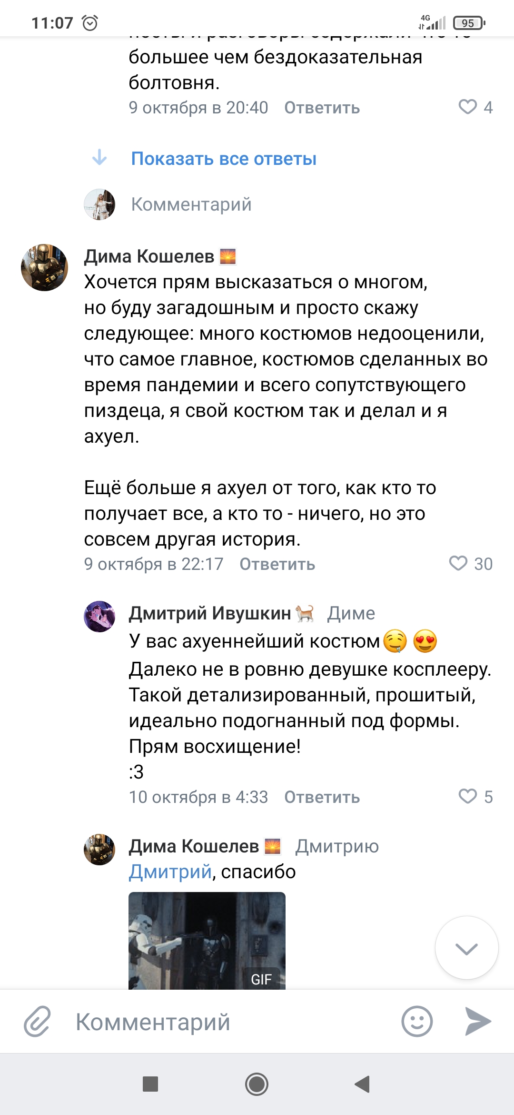The width and height of the screenshot is (514, 1115).
Task: Open the blue Дмитрий mention link
Action: coord(170,872)
